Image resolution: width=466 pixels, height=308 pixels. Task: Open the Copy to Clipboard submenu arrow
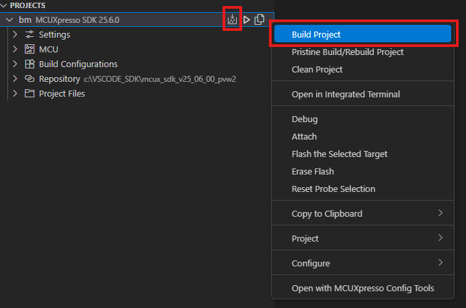(x=440, y=213)
